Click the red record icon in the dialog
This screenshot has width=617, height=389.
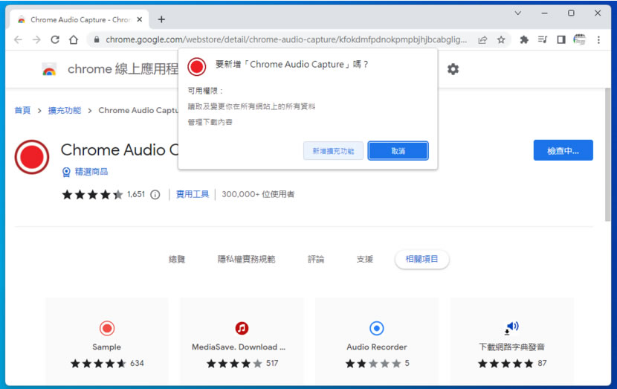(x=197, y=66)
